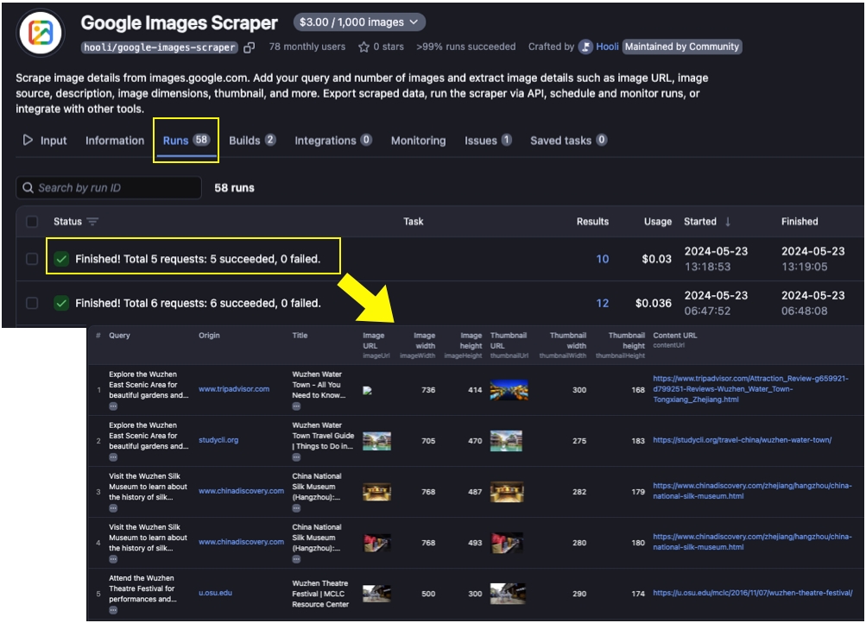Check the box for the 06:47:52 run
The height and width of the screenshot is (623, 866).
coord(32,303)
